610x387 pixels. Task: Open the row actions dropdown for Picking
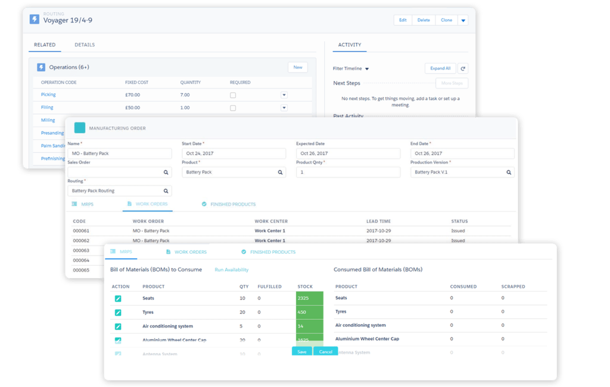pos(284,95)
